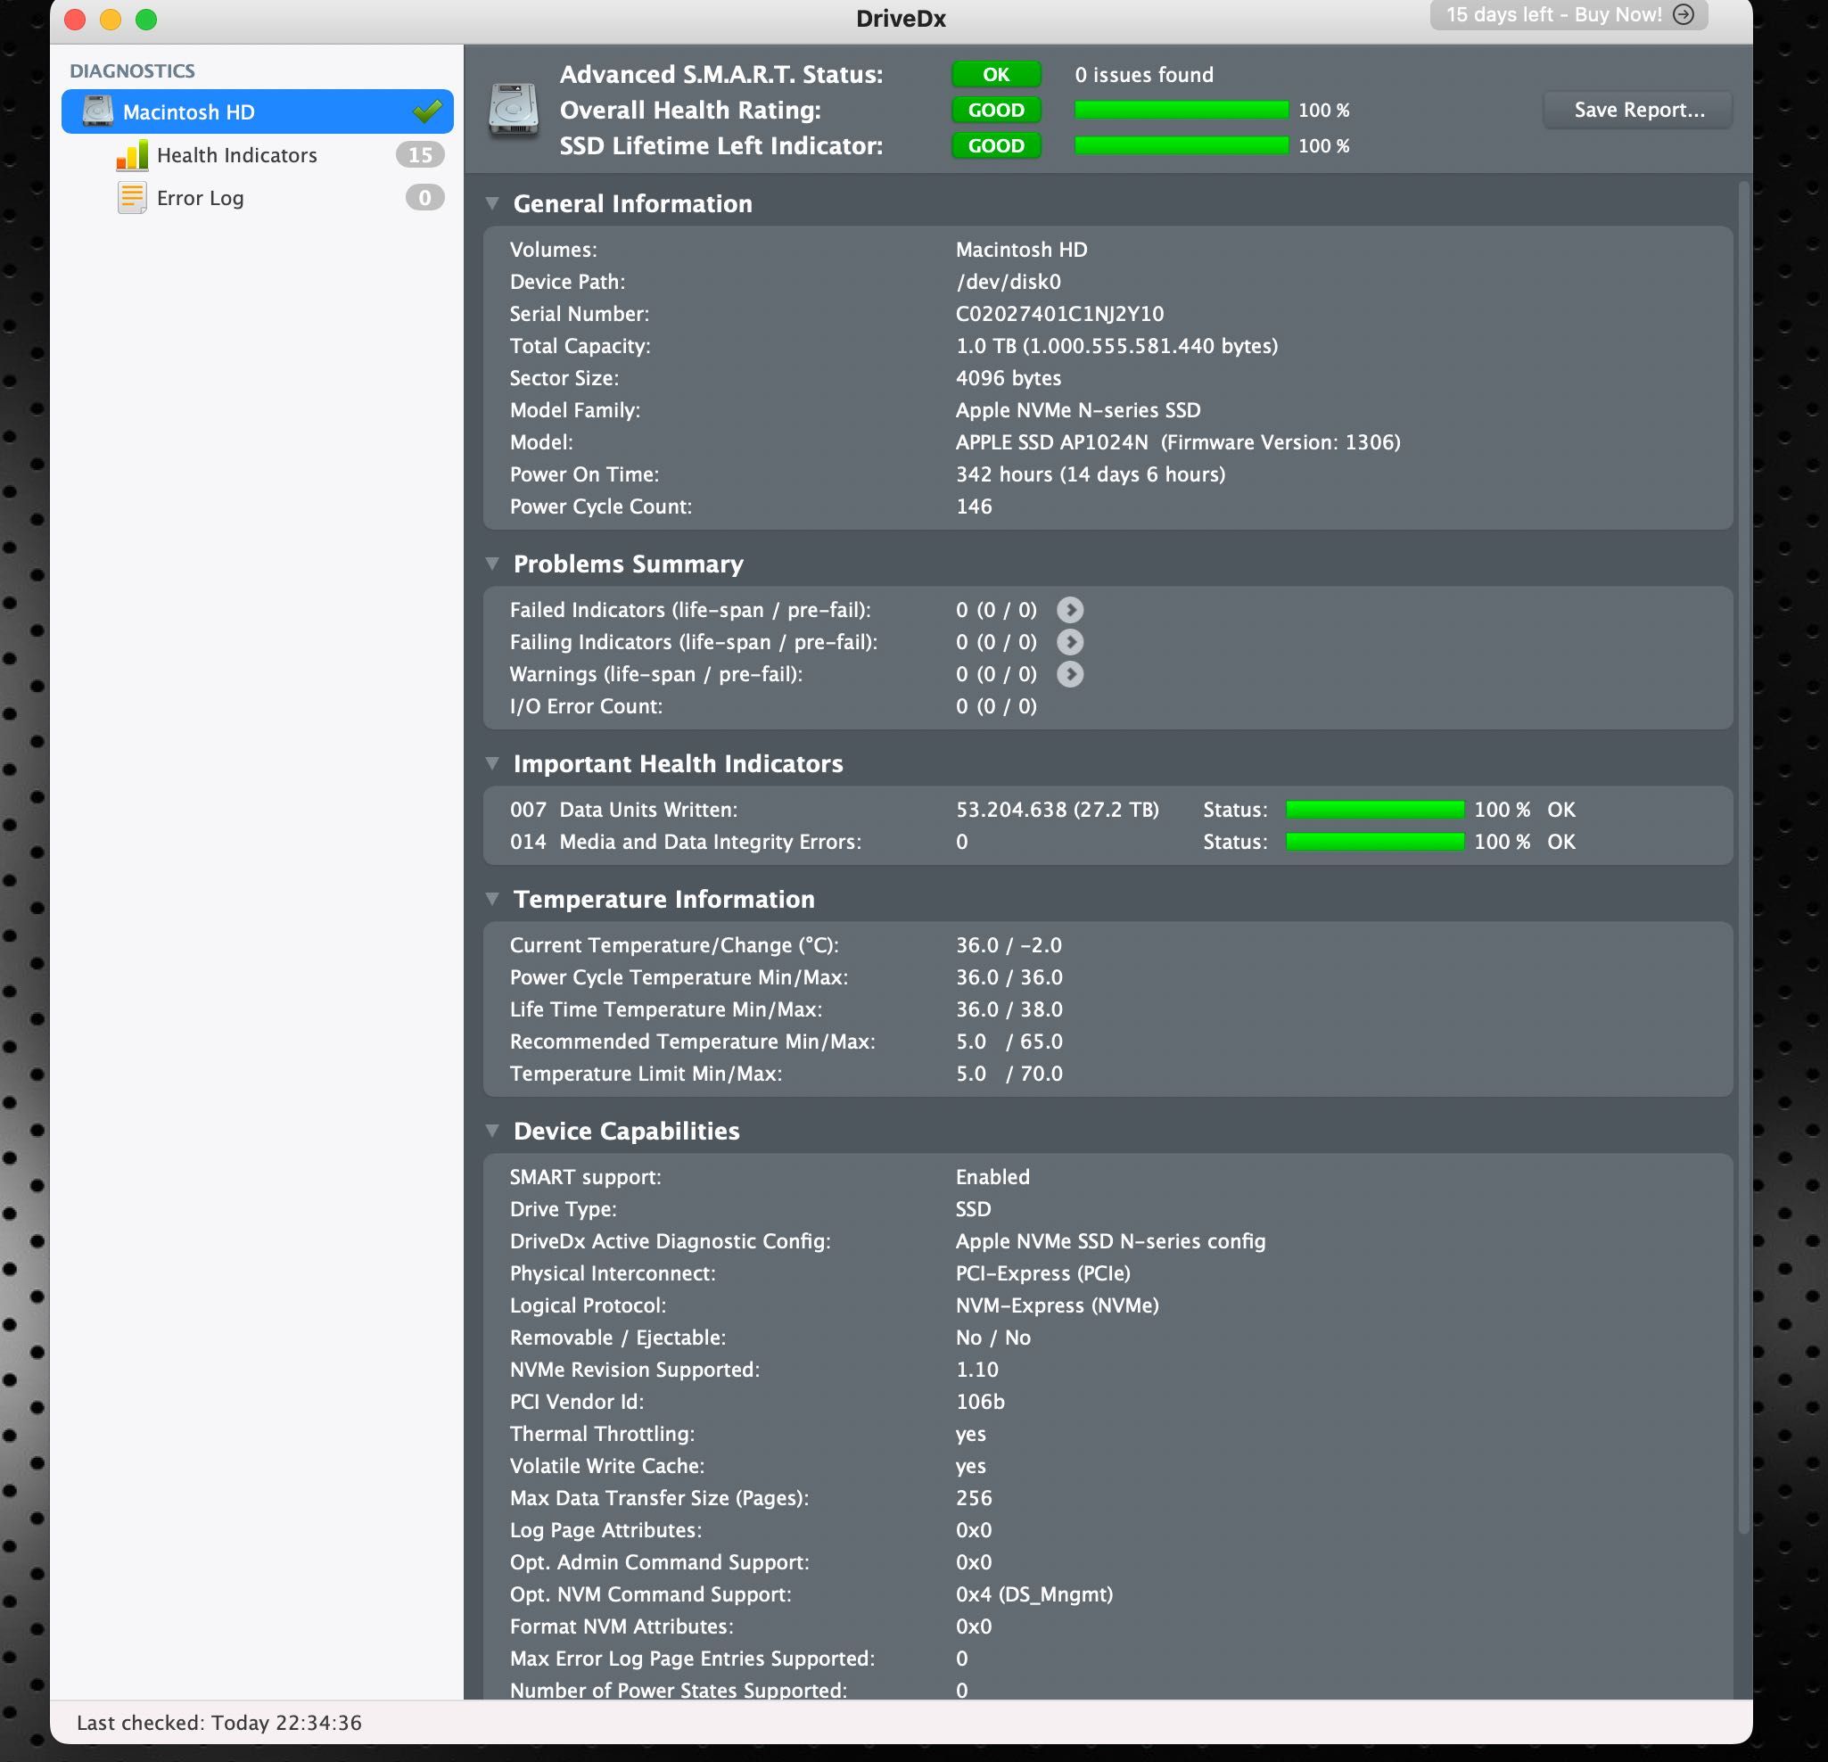Viewport: 1828px width, 1762px height.
Task: Click Save Report button
Action: [x=1639, y=110]
